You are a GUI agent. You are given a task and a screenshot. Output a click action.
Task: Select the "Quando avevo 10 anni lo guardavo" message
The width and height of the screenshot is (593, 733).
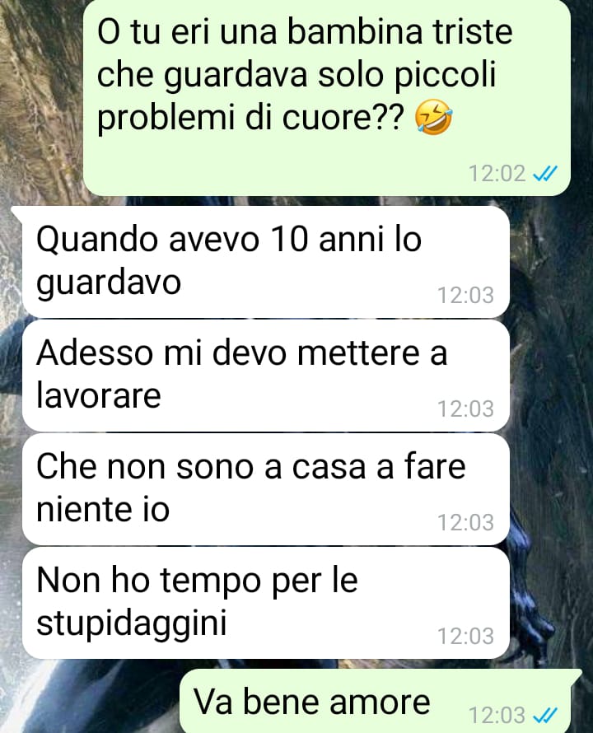(x=265, y=262)
